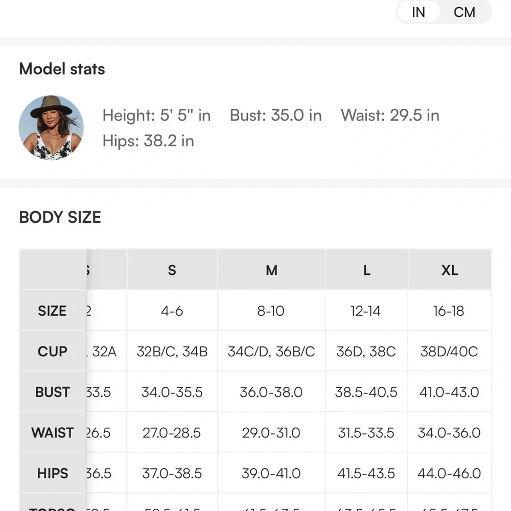Click the 38D/40C cup cell
The width and height of the screenshot is (511, 511).
pyautogui.click(x=449, y=352)
